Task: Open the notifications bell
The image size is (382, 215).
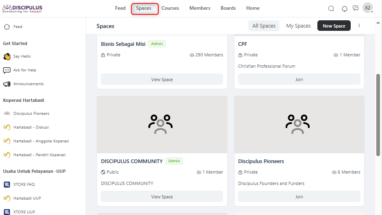Action: click(345, 9)
